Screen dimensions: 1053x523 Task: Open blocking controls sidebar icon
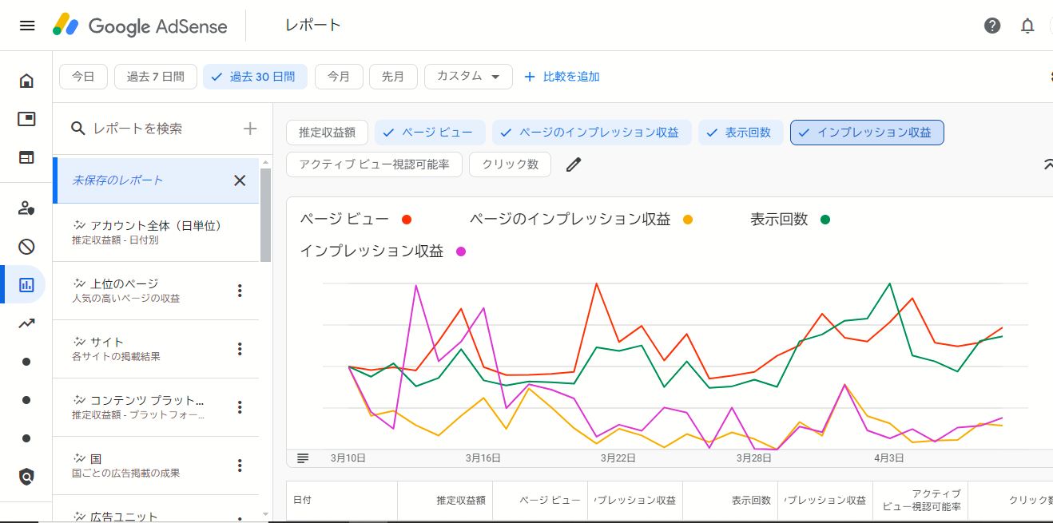coord(26,246)
